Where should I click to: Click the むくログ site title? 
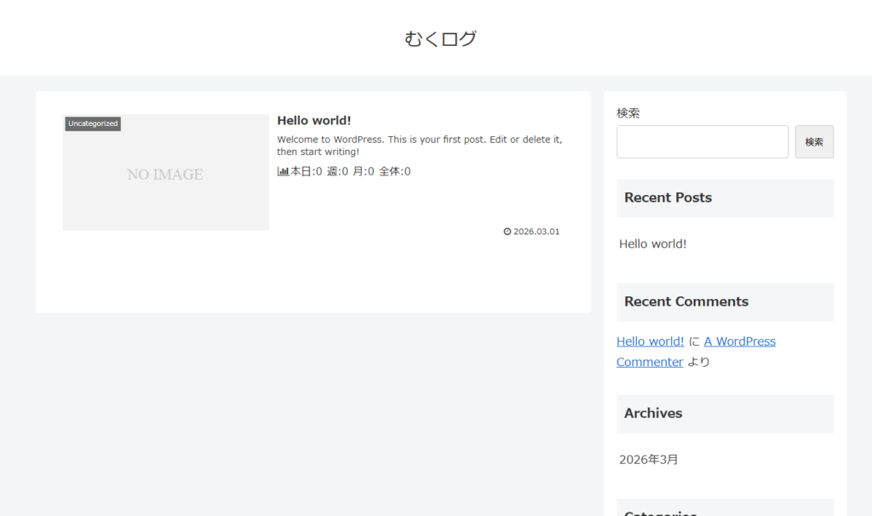440,38
